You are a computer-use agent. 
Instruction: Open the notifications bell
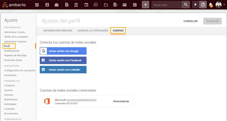pos(211,5)
